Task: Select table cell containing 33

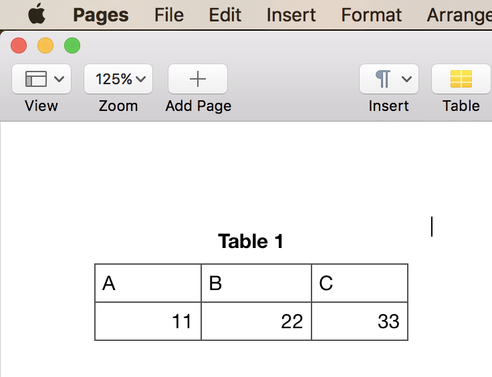Action: (360, 322)
